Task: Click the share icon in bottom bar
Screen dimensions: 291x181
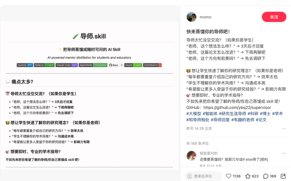Action: 283,176
